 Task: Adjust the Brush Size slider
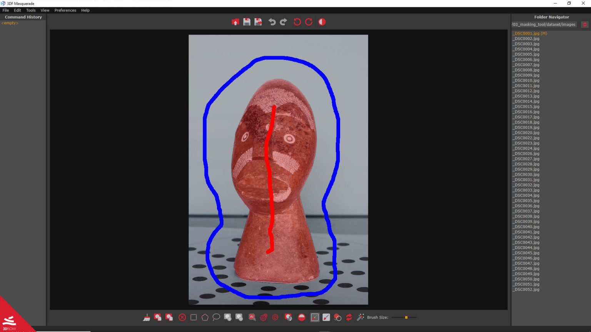pyautogui.click(x=406, y=317)
